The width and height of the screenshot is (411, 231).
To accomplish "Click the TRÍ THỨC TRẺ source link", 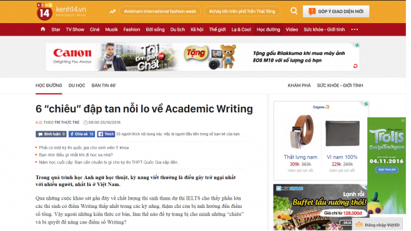I will (67, 122).
